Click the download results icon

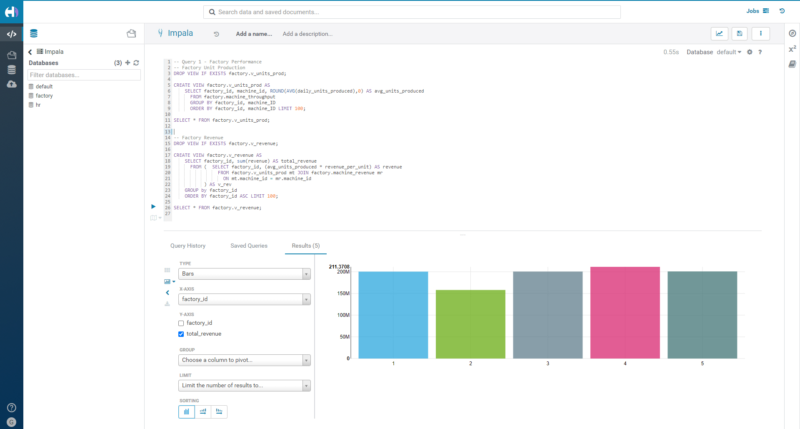coord(167,304)
